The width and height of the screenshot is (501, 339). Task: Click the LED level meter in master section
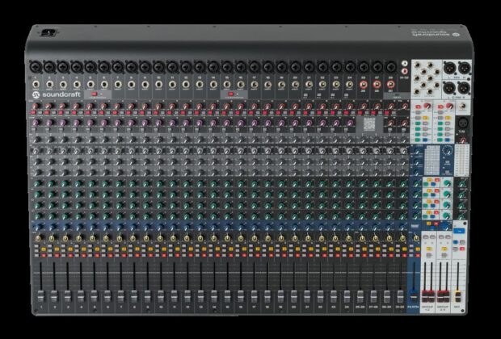tap(461, 161)
